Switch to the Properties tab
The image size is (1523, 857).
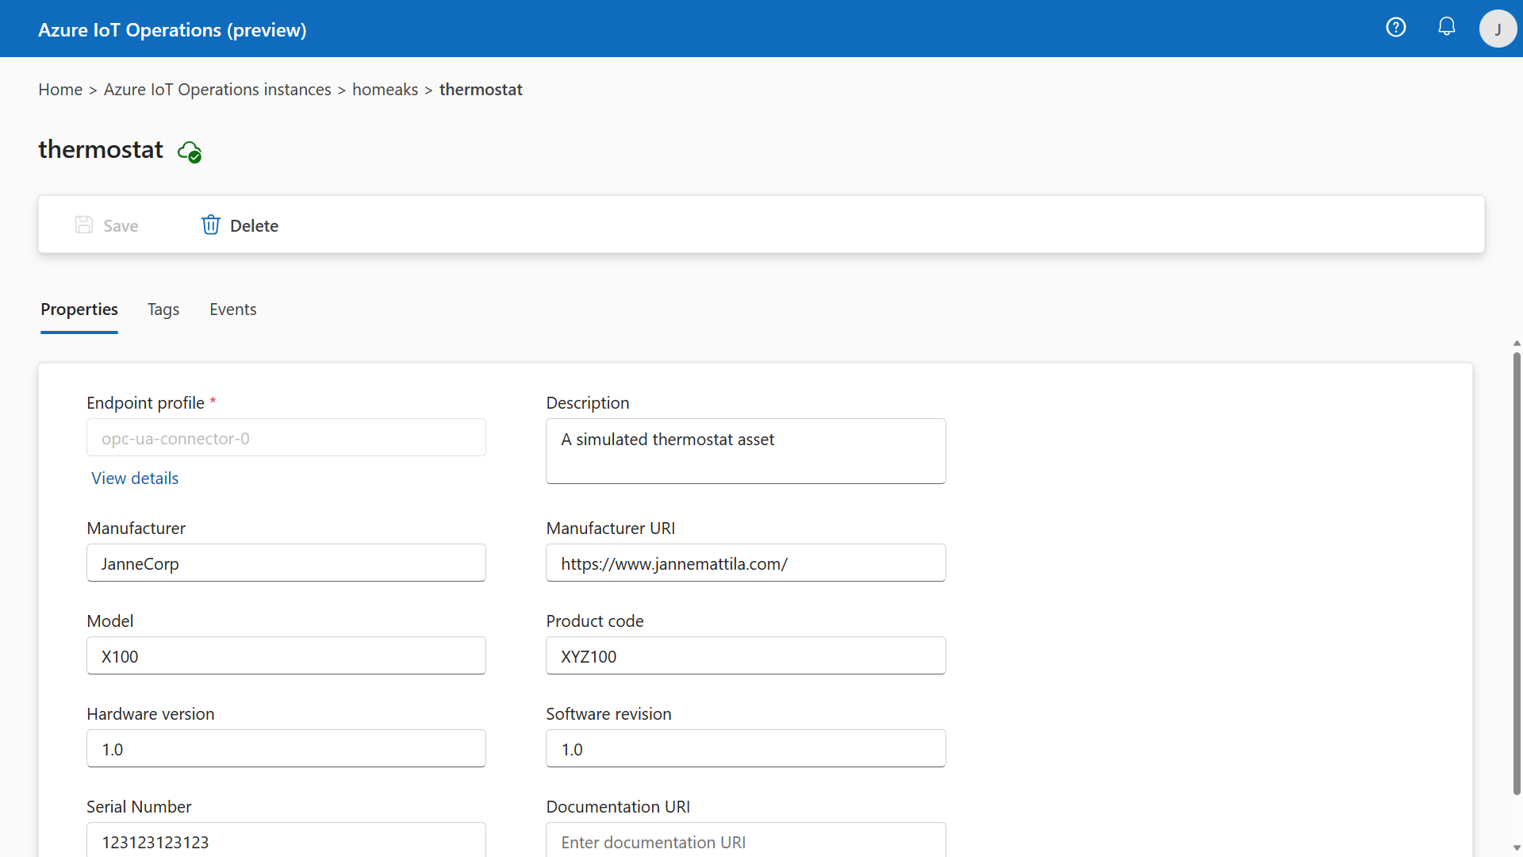pos(79,309)
